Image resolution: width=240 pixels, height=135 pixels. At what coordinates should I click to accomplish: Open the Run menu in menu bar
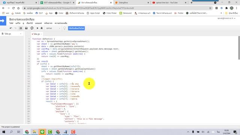point(30,23)
